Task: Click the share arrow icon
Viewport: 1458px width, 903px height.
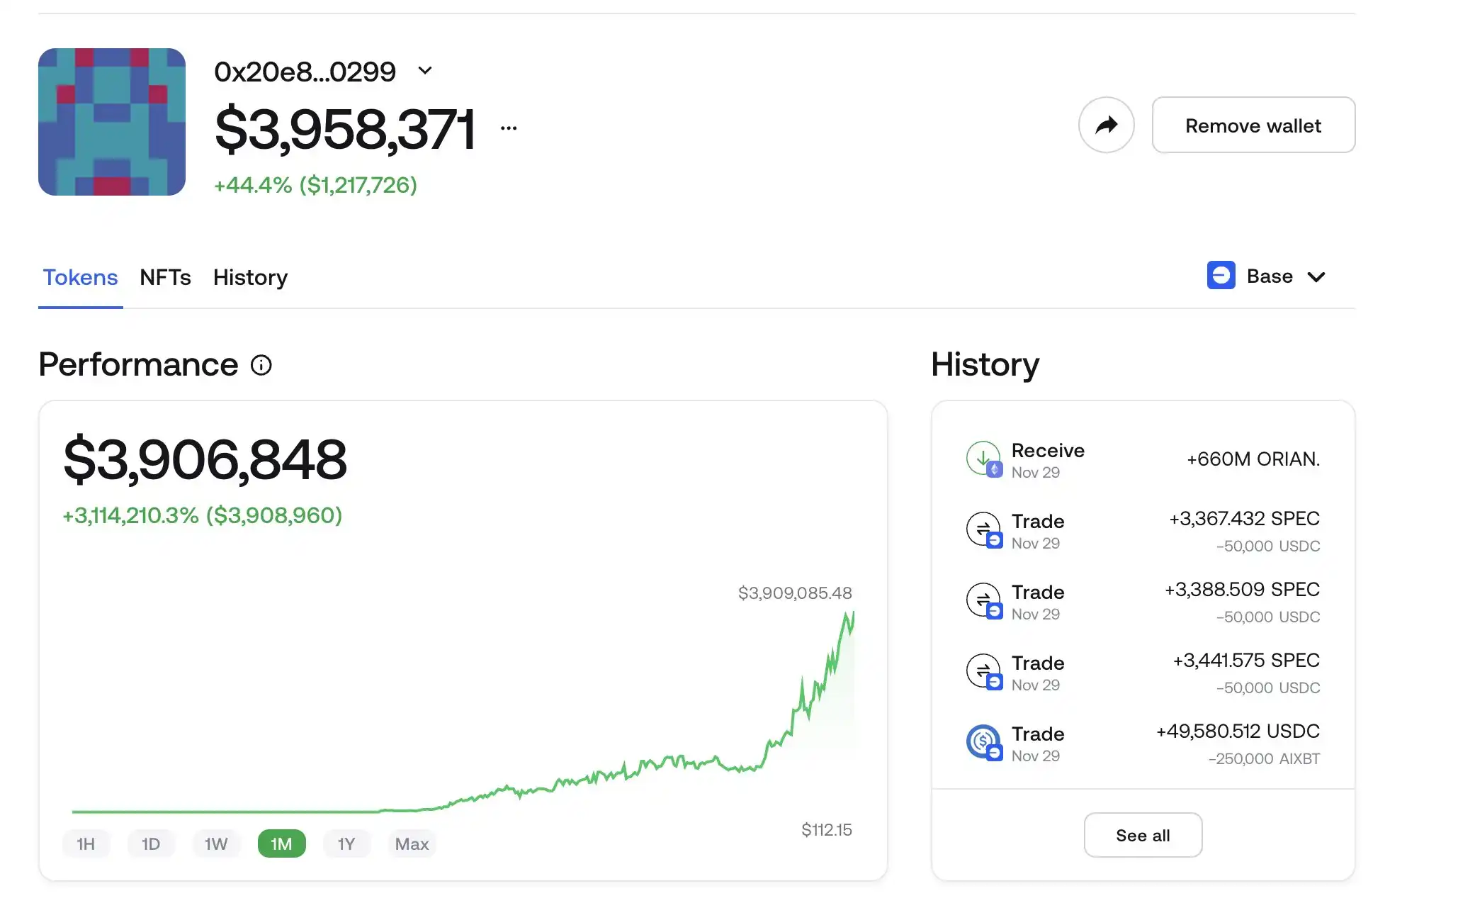Action: pyautogui.click(x=1106, y=125)
